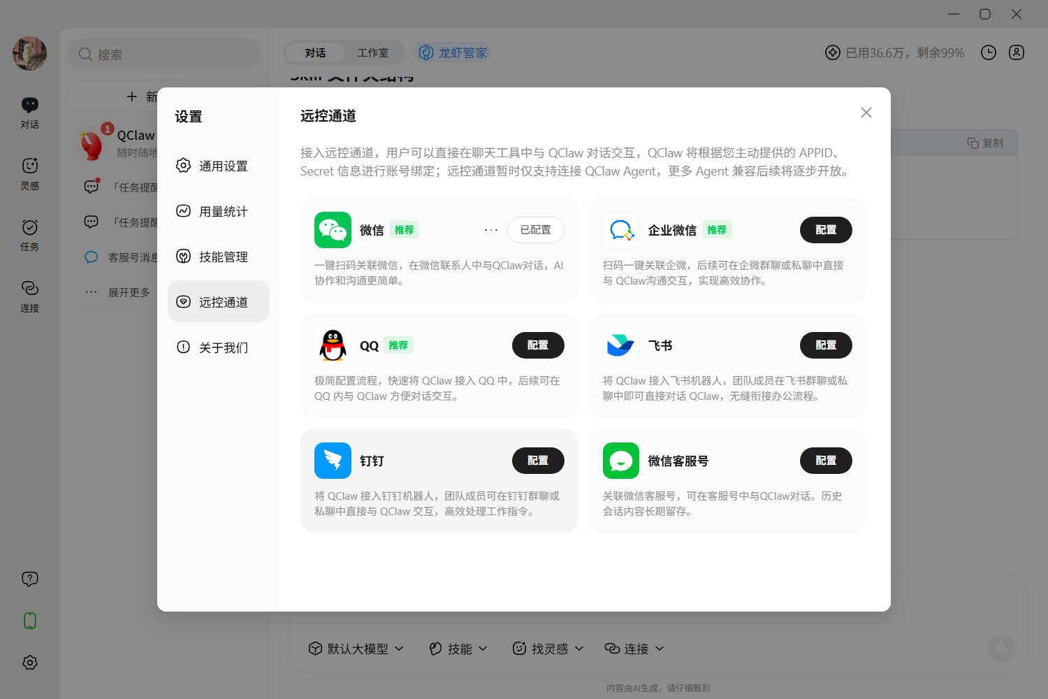Click the user avatar picture
Viewport: 1048px width, 699px height.
29,54
